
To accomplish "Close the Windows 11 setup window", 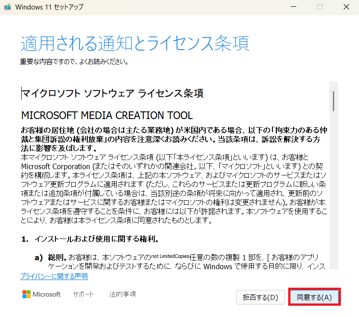I will pyautogui.click(x=346, y=7).
